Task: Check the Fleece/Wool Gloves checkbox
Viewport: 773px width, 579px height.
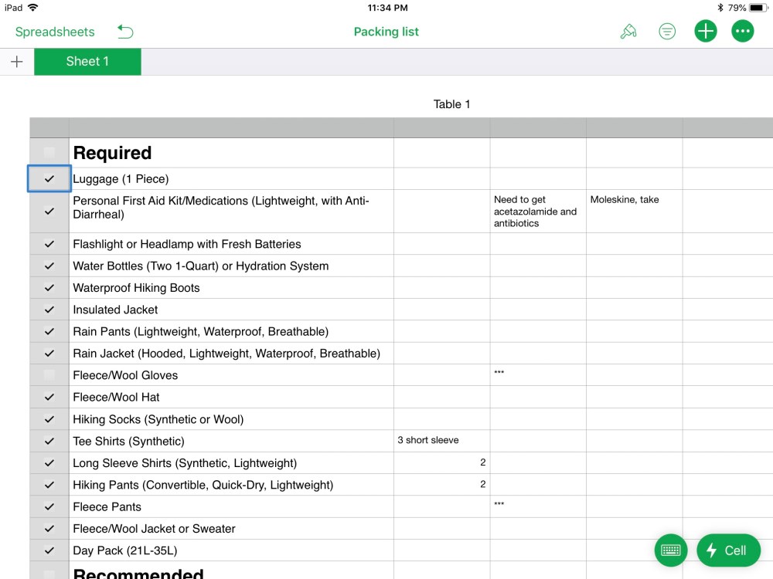Action: pyautogui.click(x=49, y=375)
